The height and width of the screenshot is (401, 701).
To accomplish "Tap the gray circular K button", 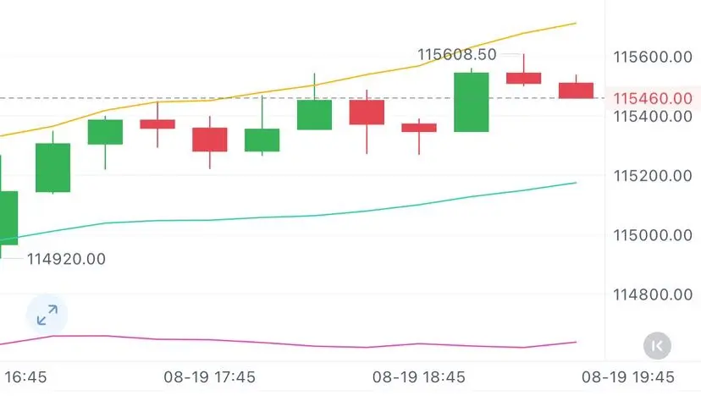I will 657,346.
